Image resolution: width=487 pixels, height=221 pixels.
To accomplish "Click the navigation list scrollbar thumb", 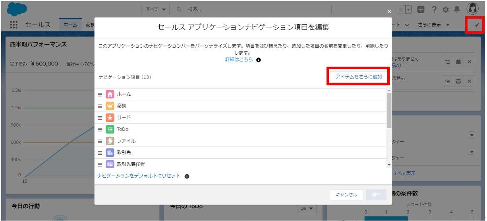I will (x=389, y=110).
